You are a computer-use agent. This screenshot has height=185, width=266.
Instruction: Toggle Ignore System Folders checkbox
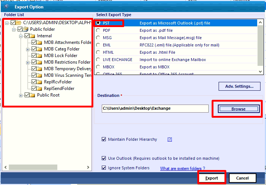(104, 167)
